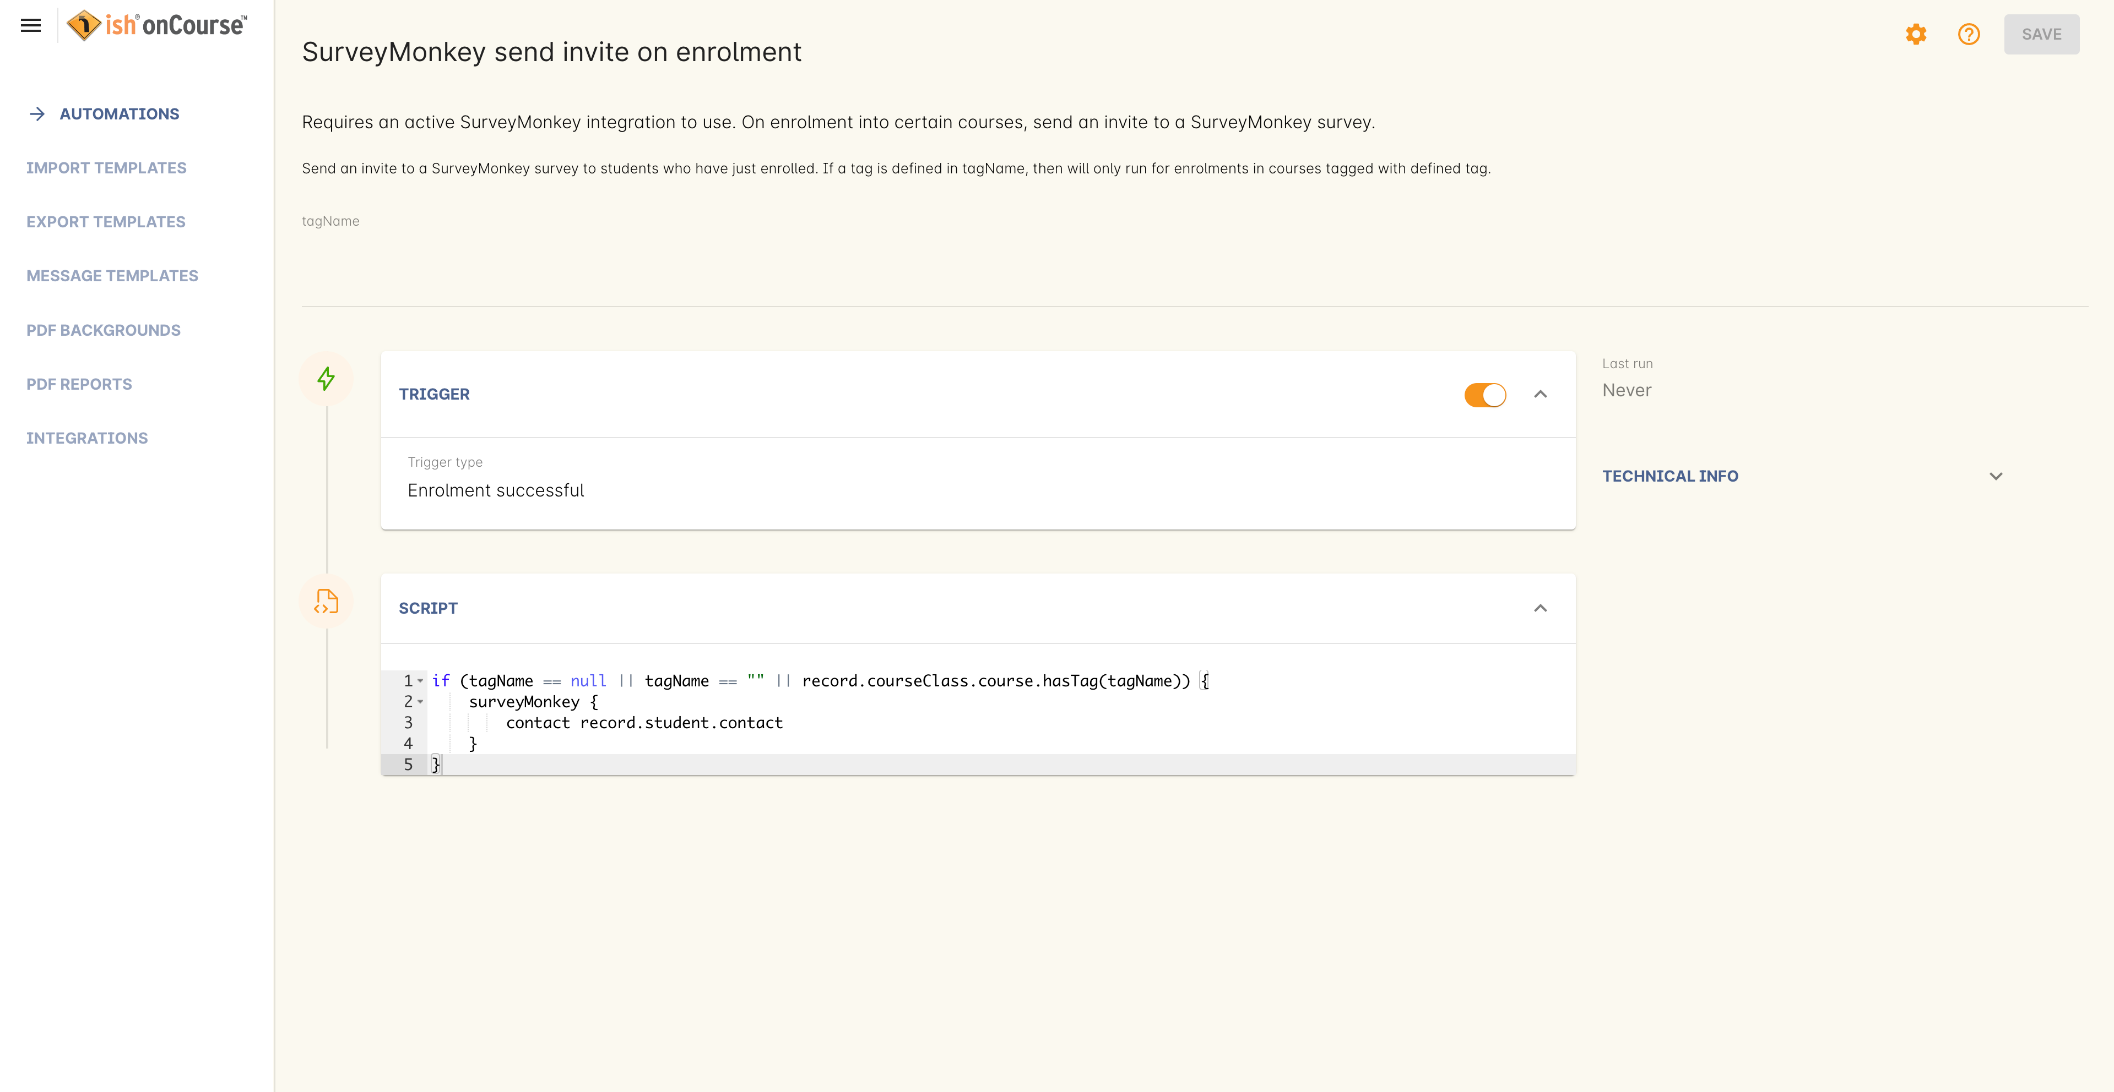Expand the Technical Info section

pos(1995,476)
